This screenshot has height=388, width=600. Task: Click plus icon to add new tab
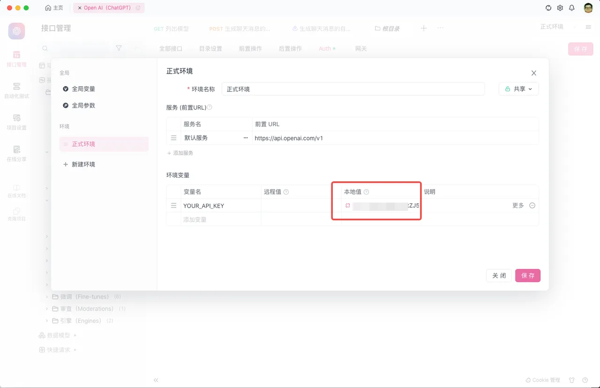click(x=424, y=28)
